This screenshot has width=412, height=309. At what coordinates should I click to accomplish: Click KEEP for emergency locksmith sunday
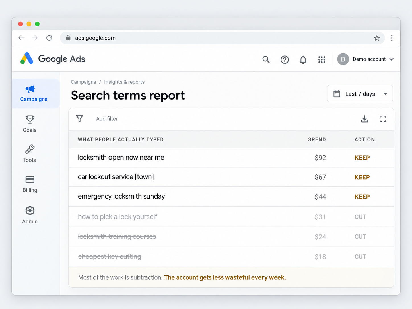(x=362, y=197)
